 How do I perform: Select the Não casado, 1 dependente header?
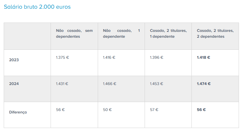121,33
